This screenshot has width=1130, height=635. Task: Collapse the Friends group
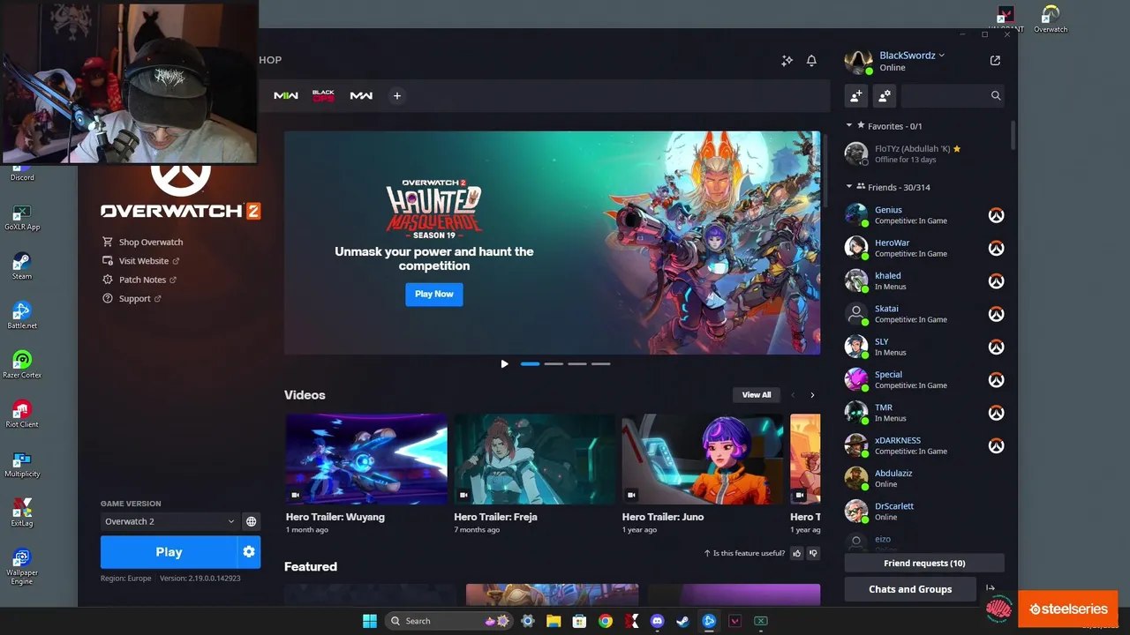click(x=849, y=187)
